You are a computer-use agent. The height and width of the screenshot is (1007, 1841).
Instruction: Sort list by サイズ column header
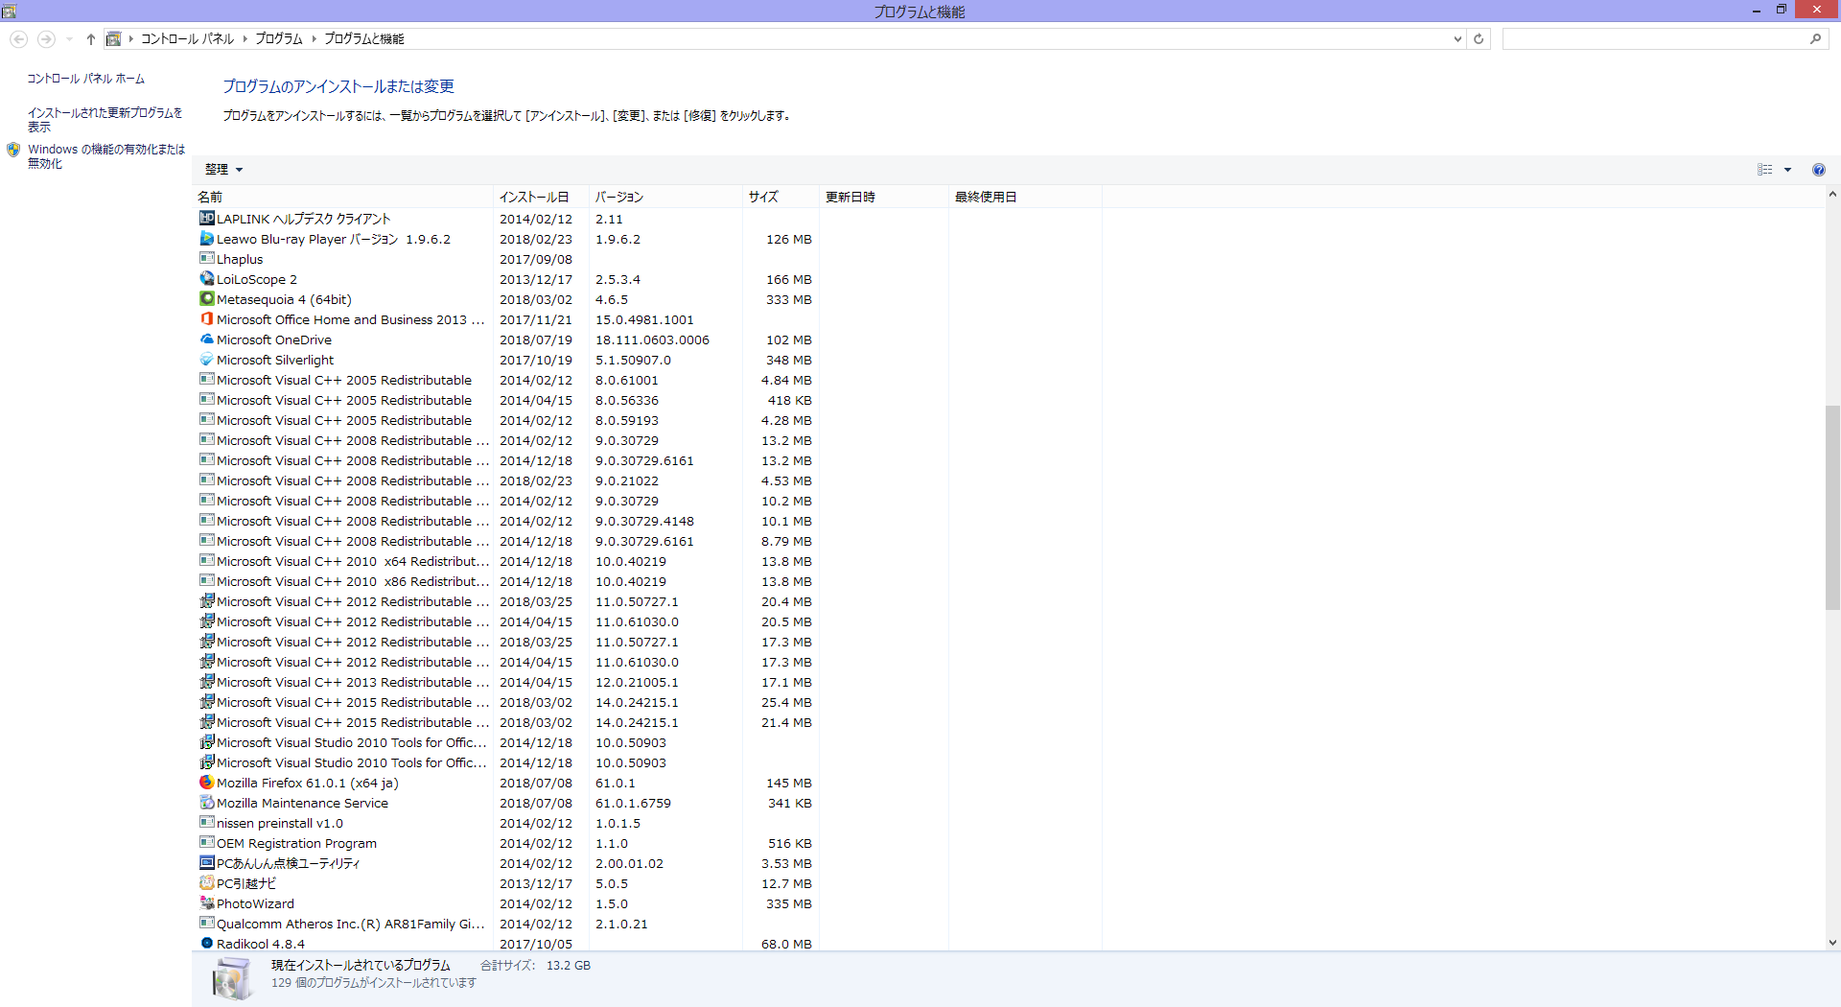coord(763,197)
